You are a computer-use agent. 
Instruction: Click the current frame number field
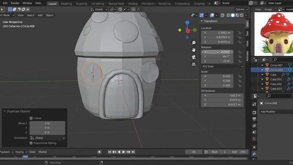click(x=194, y=152)
